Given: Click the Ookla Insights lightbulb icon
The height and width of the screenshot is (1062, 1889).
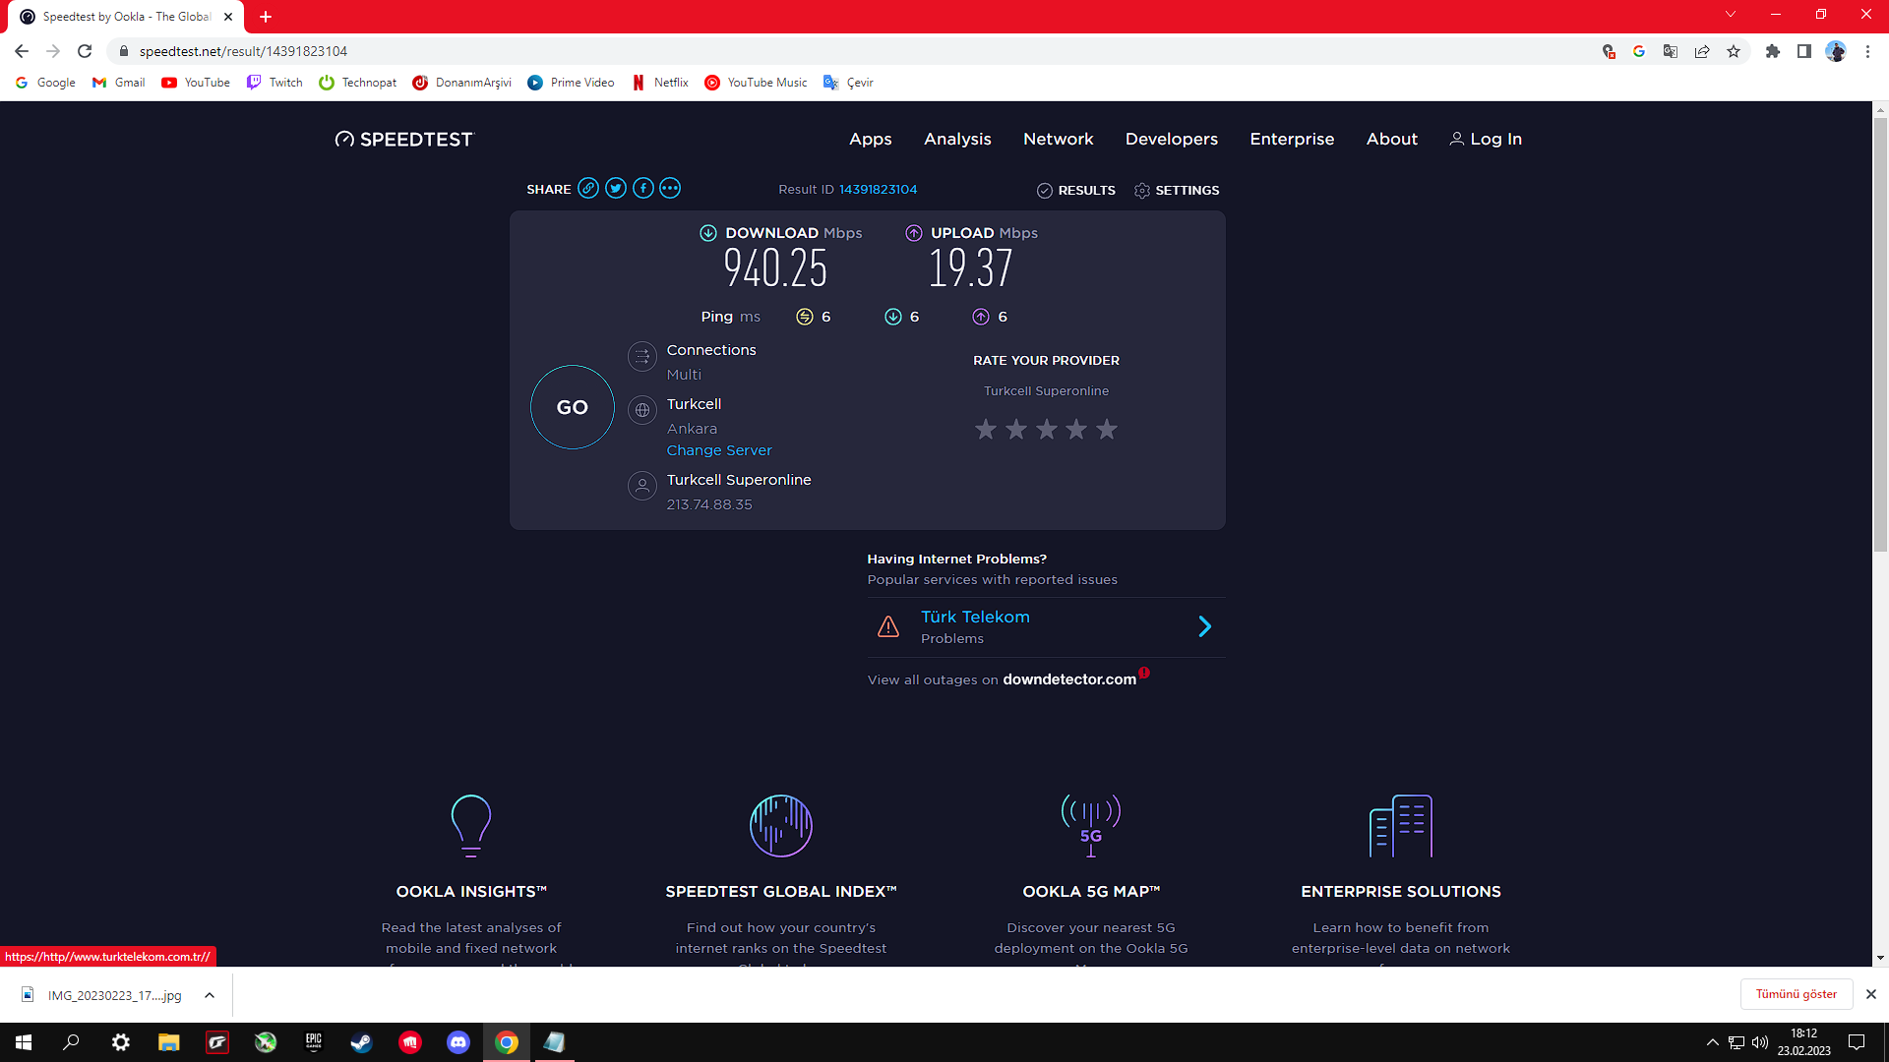Looking at the screenshot, I should tap(471, 825).
